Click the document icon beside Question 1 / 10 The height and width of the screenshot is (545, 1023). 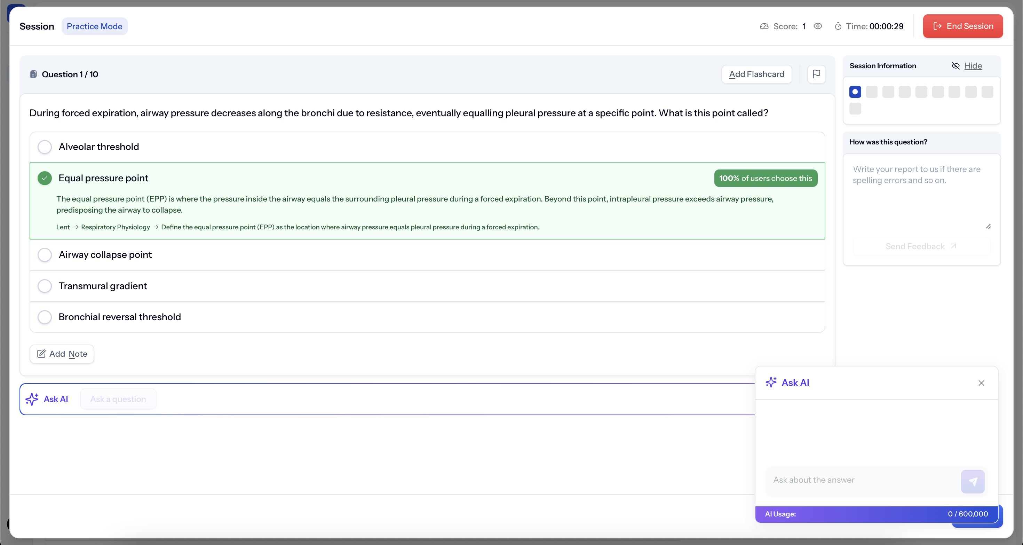pyautogui.click(x=34, y=74)
